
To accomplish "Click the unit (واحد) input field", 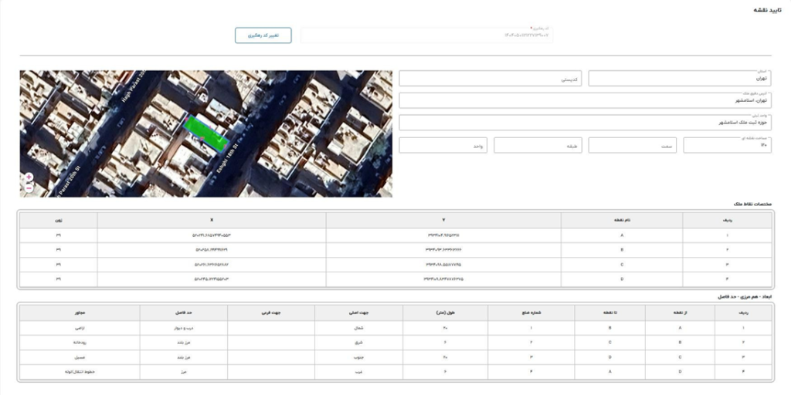I will tap(443, 145).
